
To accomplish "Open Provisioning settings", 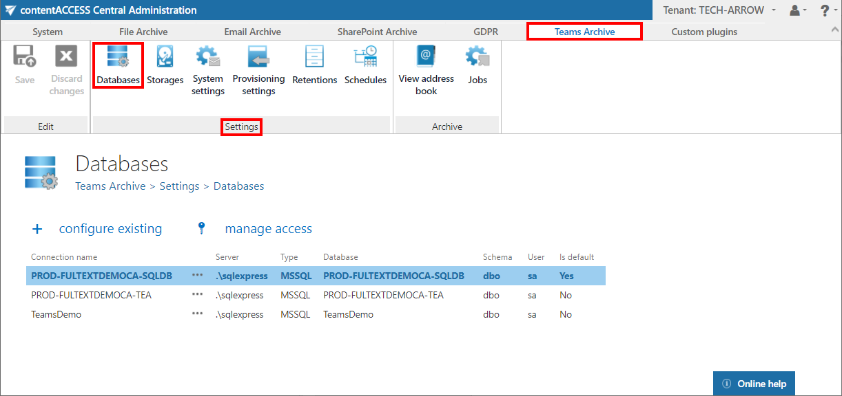I will point(258,70).
